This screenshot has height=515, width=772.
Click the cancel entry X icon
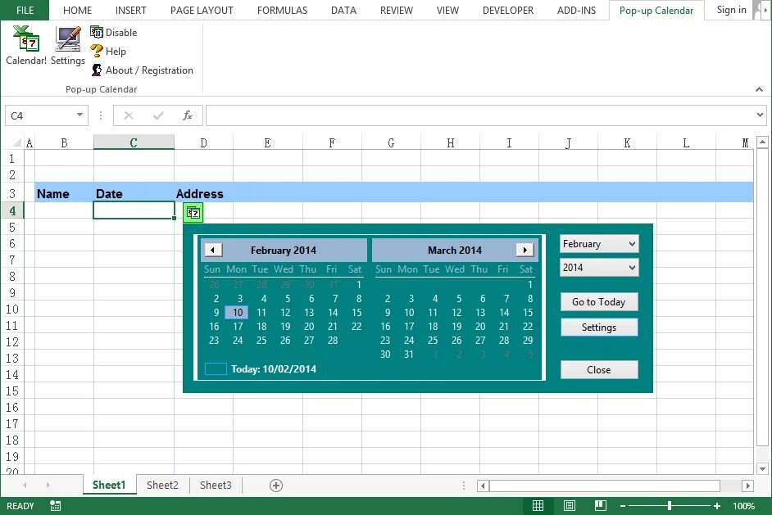[x=129, y=115]
